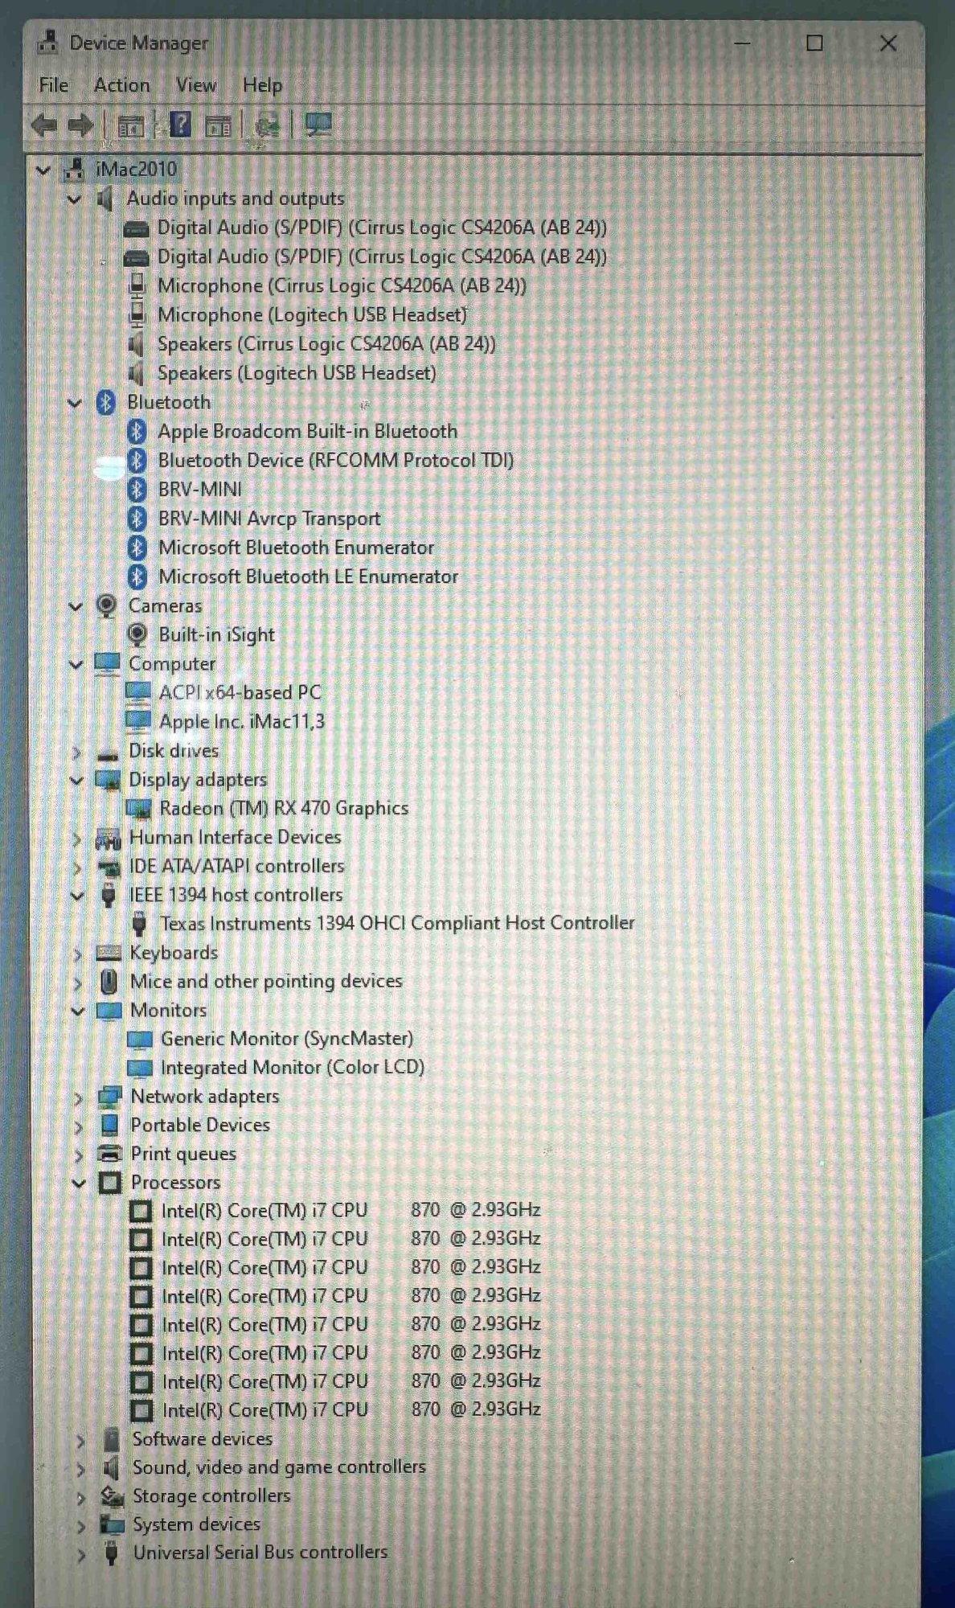Expand the Software devices category
The image size is (955, 1608).
[x=80, y=1440]
